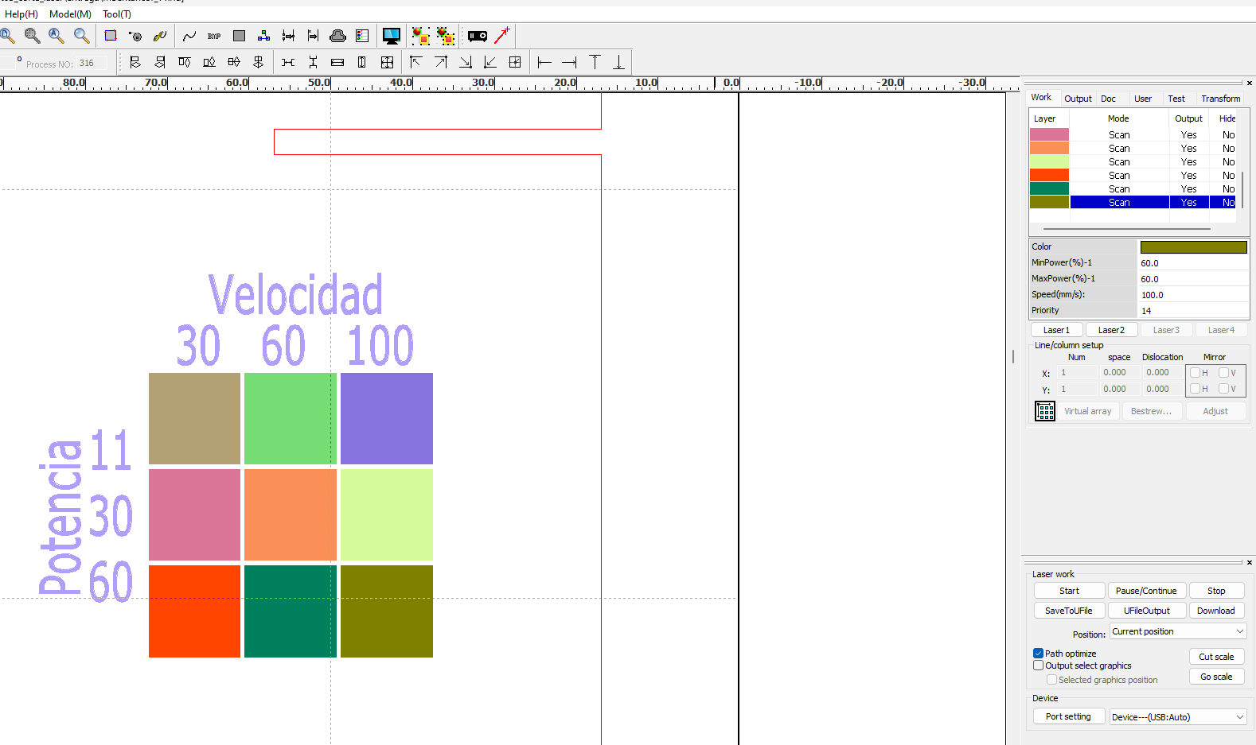Open the Position dropdown showing Current position
Screen dimensions: 1256x745
coord(1177,631)
